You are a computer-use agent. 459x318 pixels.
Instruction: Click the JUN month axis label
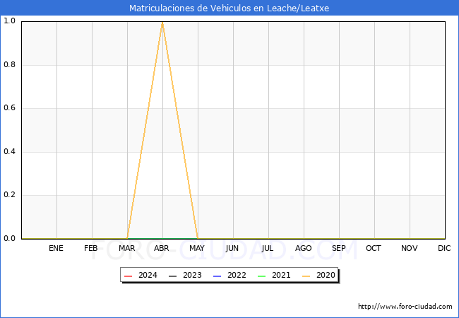click(x=232, y=248)
